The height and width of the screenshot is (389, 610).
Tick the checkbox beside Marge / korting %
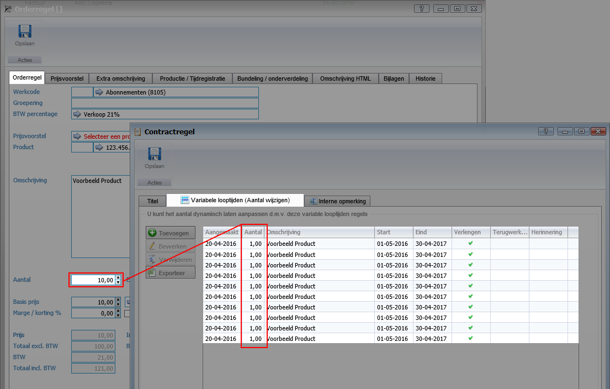click(127, 313)
